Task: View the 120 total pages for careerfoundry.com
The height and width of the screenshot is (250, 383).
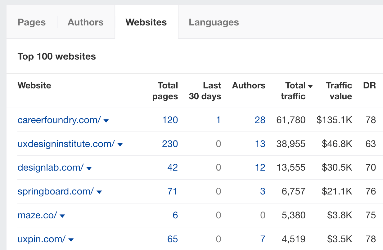Action: pos(170,120)
